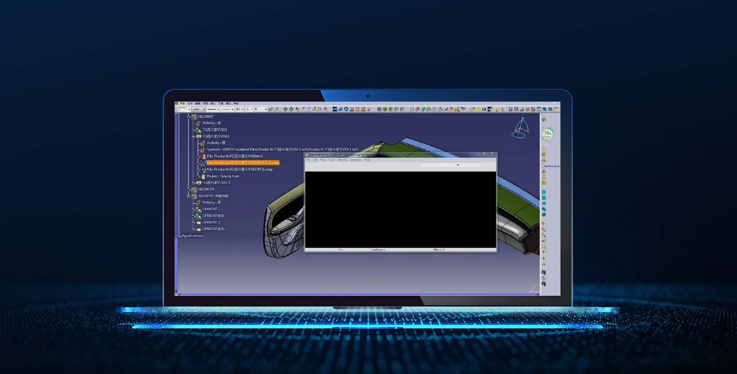The image size is (737, 374).
Task: Click the yellow warning bulb sidebar icon
Action: click(x=544, y=149)
